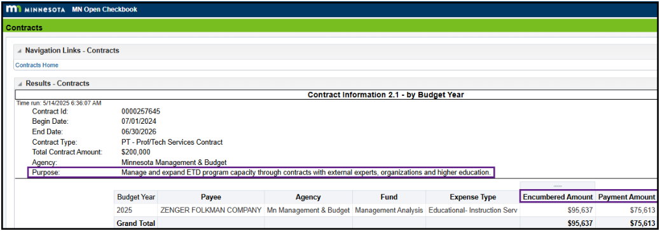Select the Fund column header

click(x=389, y=197)
